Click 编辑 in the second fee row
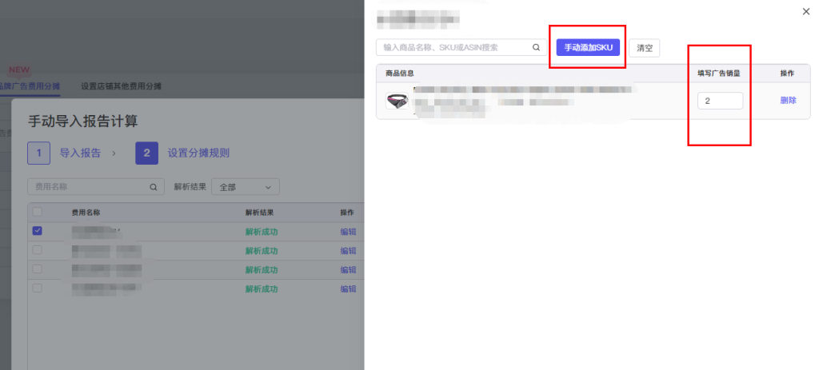Viewport: 819px width, 370px height. (x=348, y=251)
